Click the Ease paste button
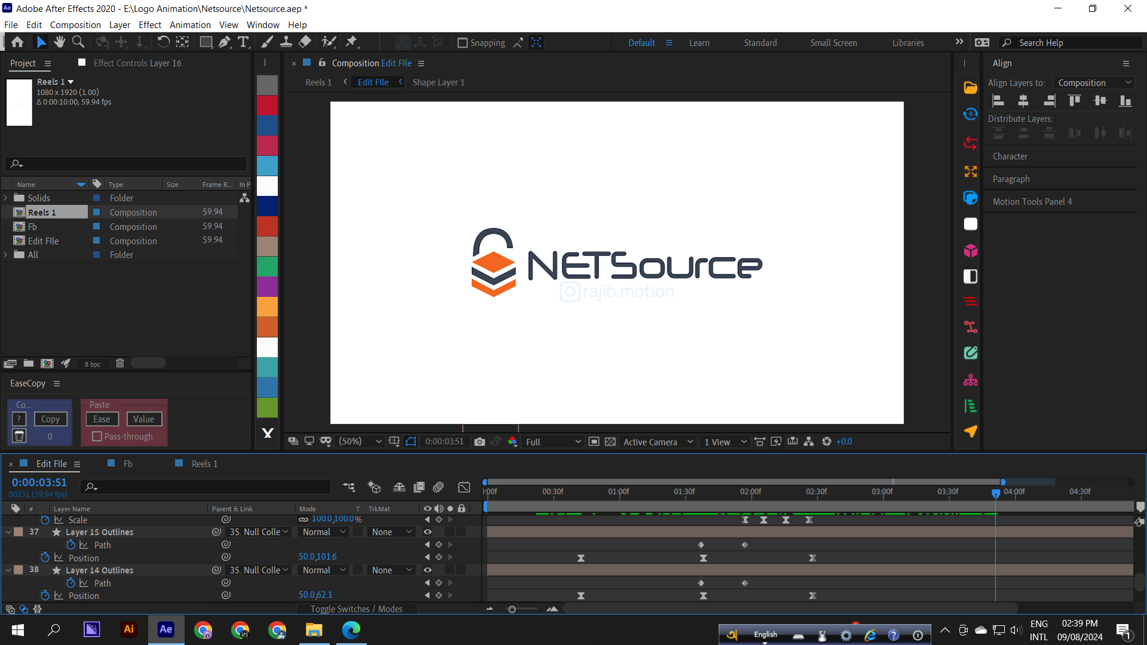Image resolution: width=1147 pixels, height=645 pixels. click(101, 419)
